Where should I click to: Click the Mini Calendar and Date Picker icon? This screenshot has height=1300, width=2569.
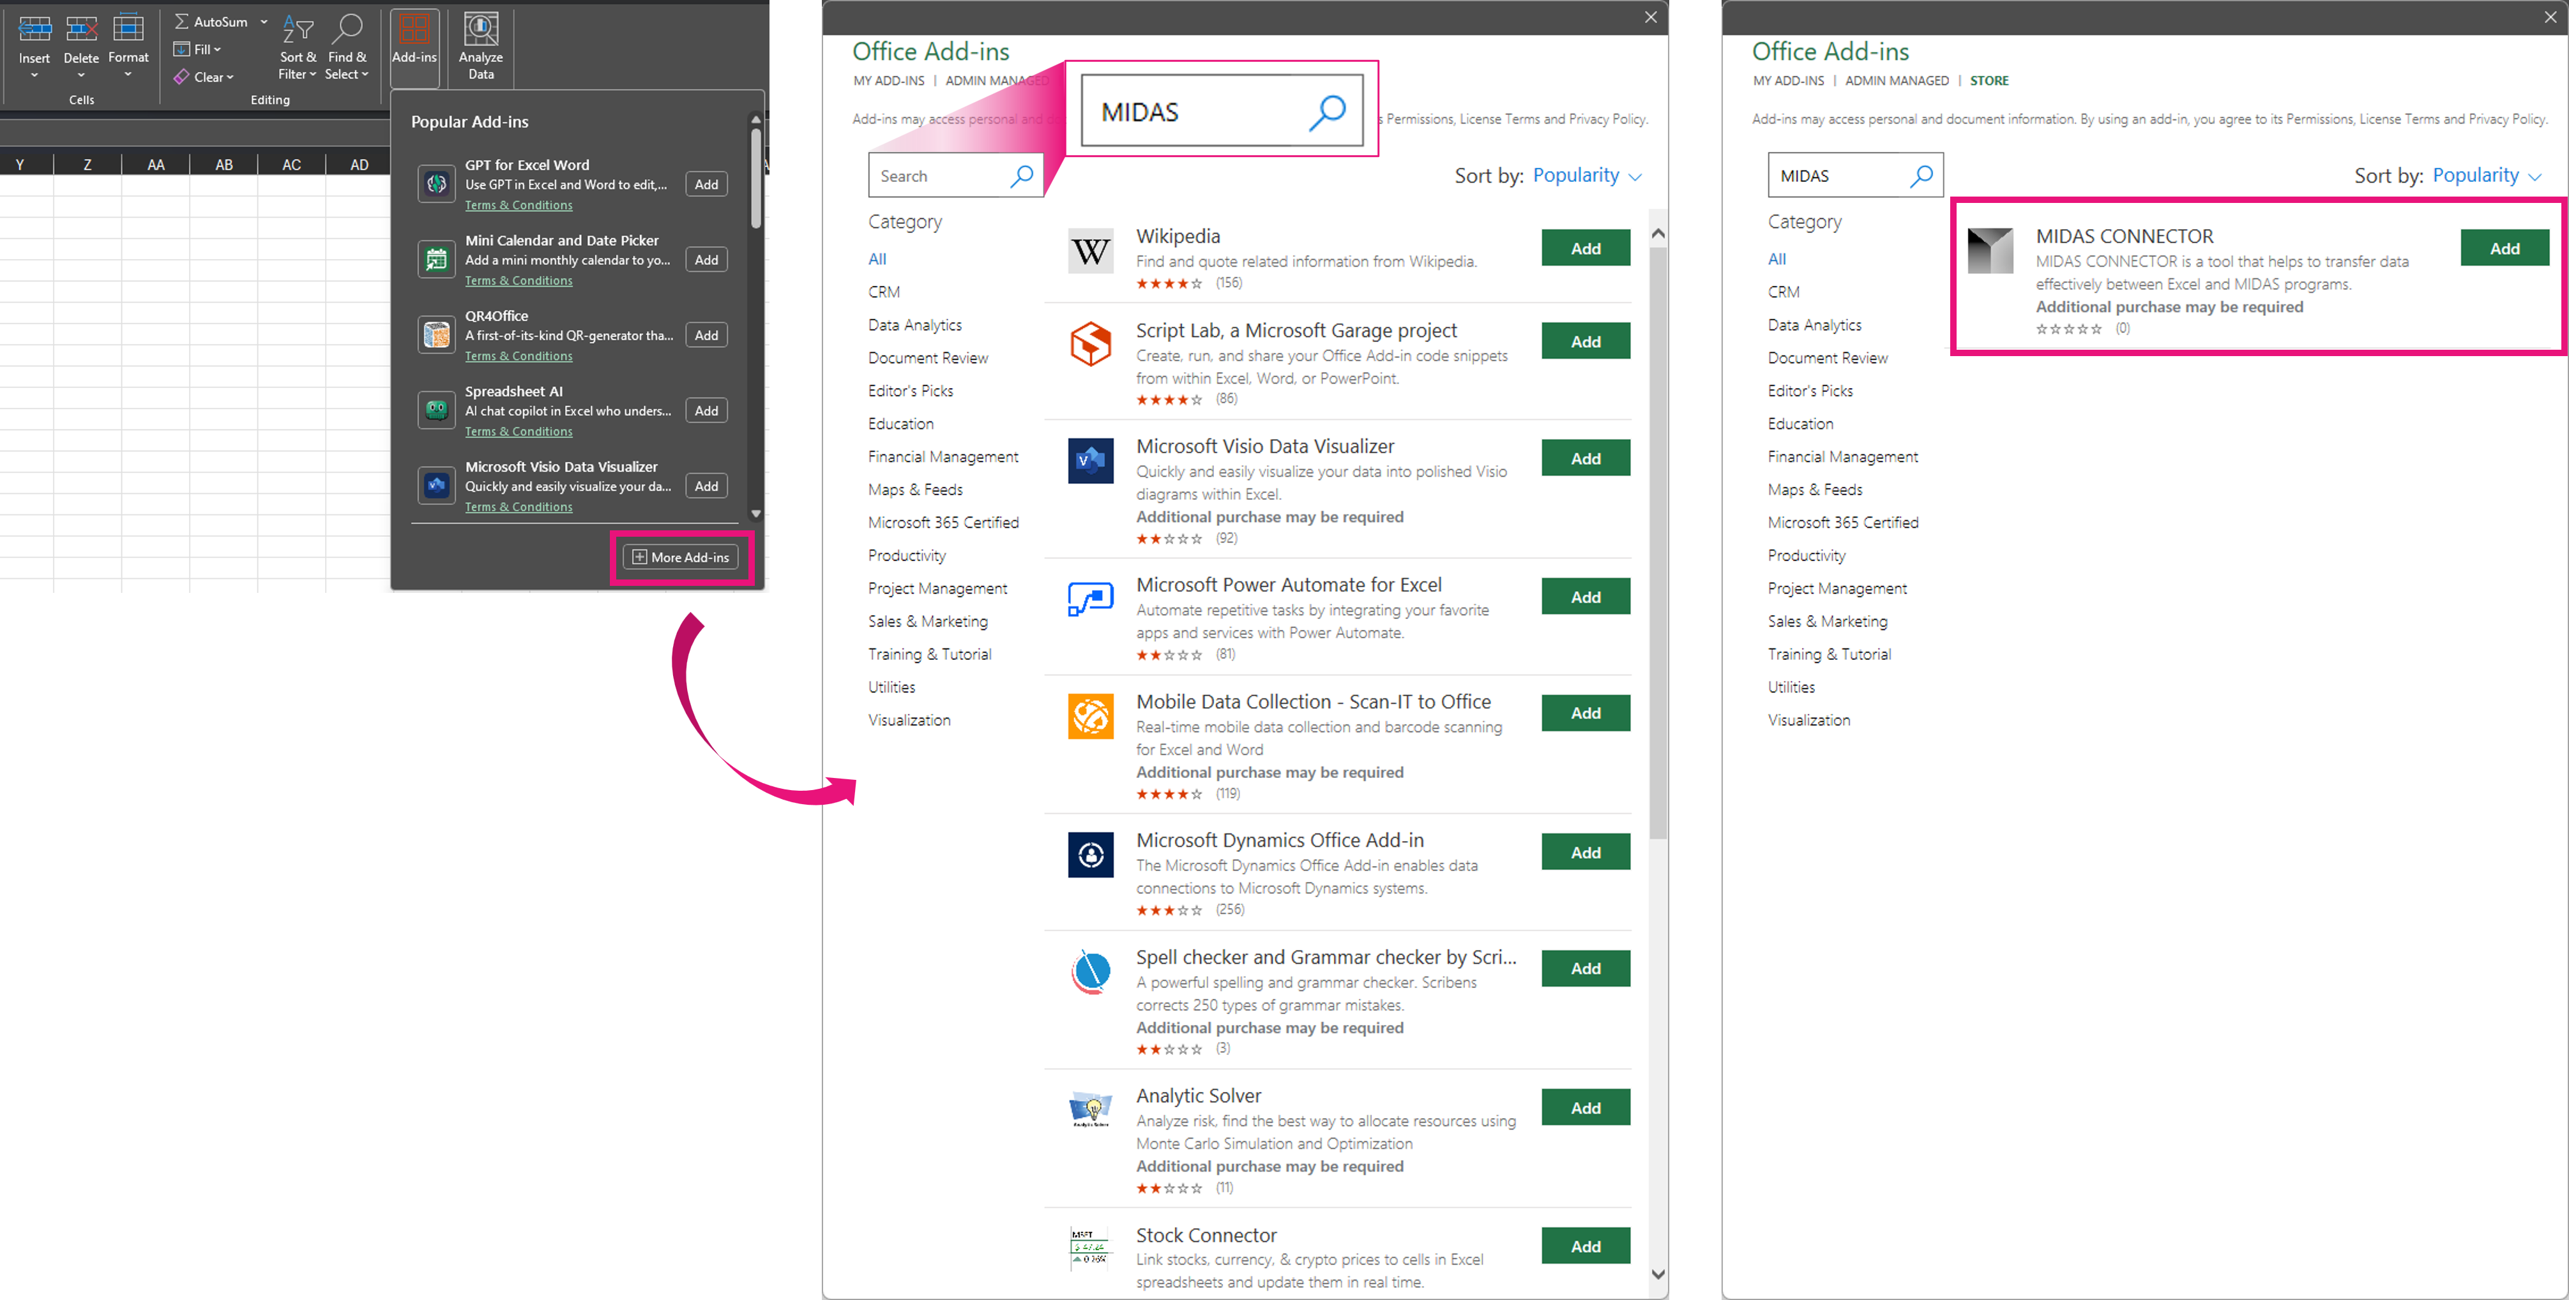(x=436, y=259)
